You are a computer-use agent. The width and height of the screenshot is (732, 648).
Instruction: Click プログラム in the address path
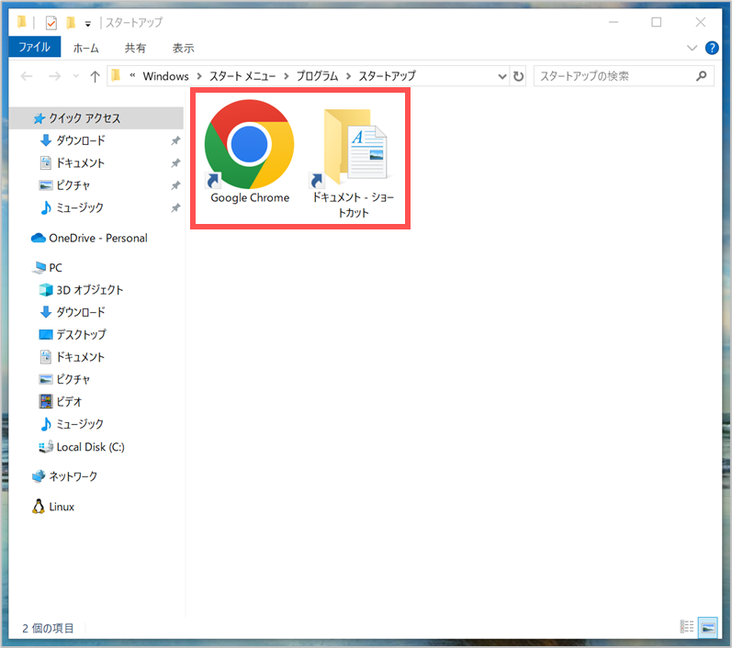[x=317, y=76]
